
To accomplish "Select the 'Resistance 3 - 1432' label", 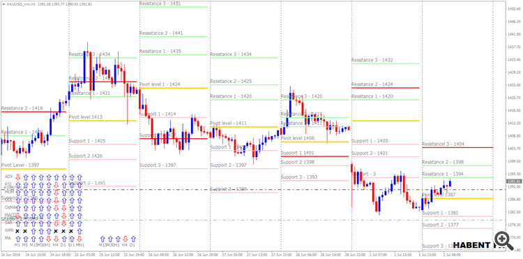I will pos(372,60).
